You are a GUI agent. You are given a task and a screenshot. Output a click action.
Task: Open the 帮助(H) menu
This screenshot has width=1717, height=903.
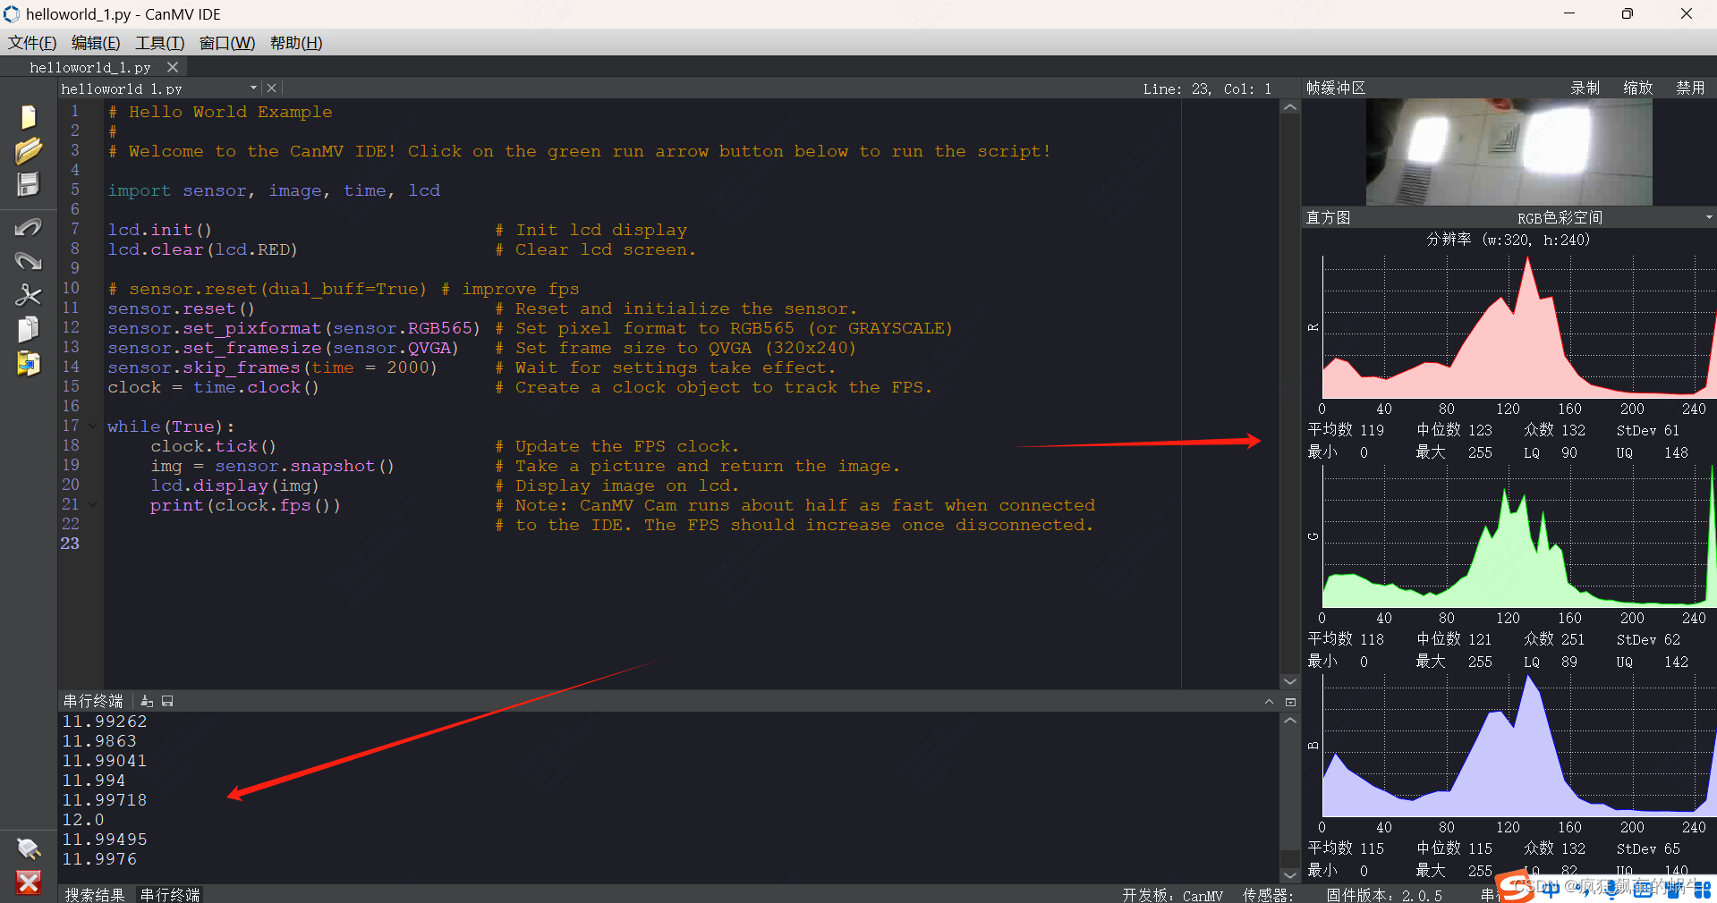pyautogui.click(x=296, y=43)
